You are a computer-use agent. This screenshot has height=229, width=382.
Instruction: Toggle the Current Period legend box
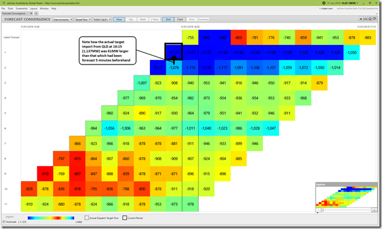pyautogui.click(x=125, y=218)
